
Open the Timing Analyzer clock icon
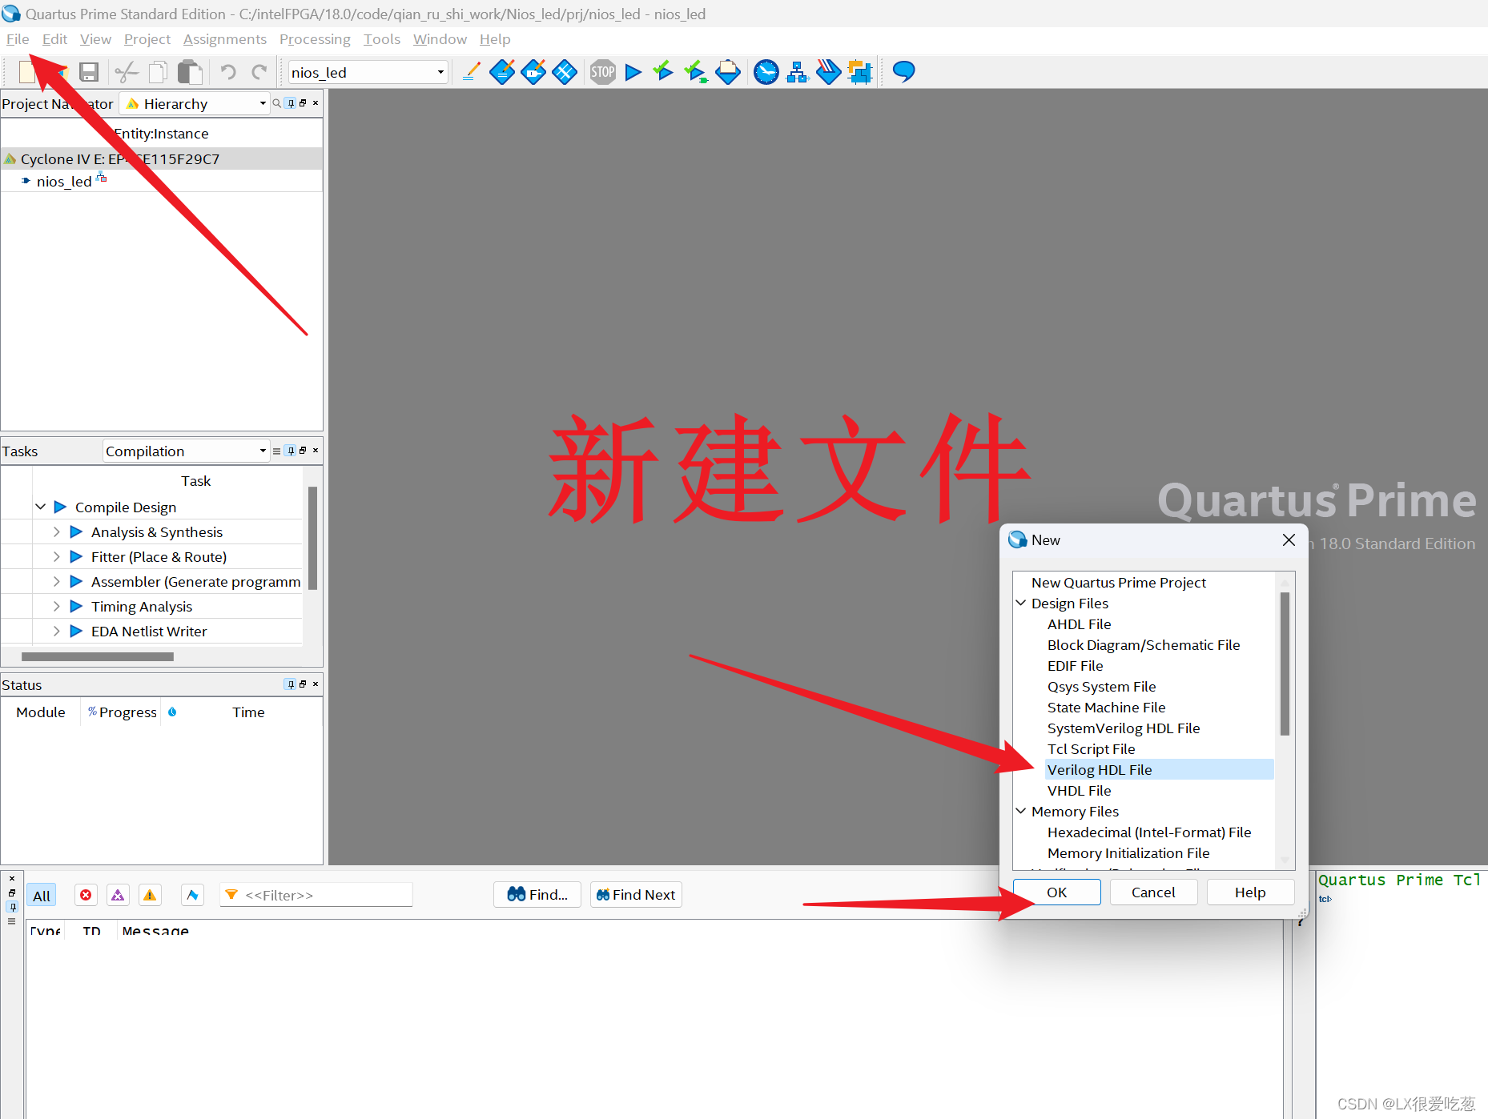click(x=766, y=72)
